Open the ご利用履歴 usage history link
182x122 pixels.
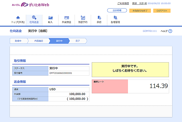tap(123, 3)
